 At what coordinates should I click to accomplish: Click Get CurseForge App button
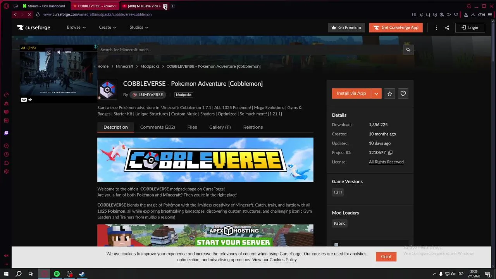(396, 28)
